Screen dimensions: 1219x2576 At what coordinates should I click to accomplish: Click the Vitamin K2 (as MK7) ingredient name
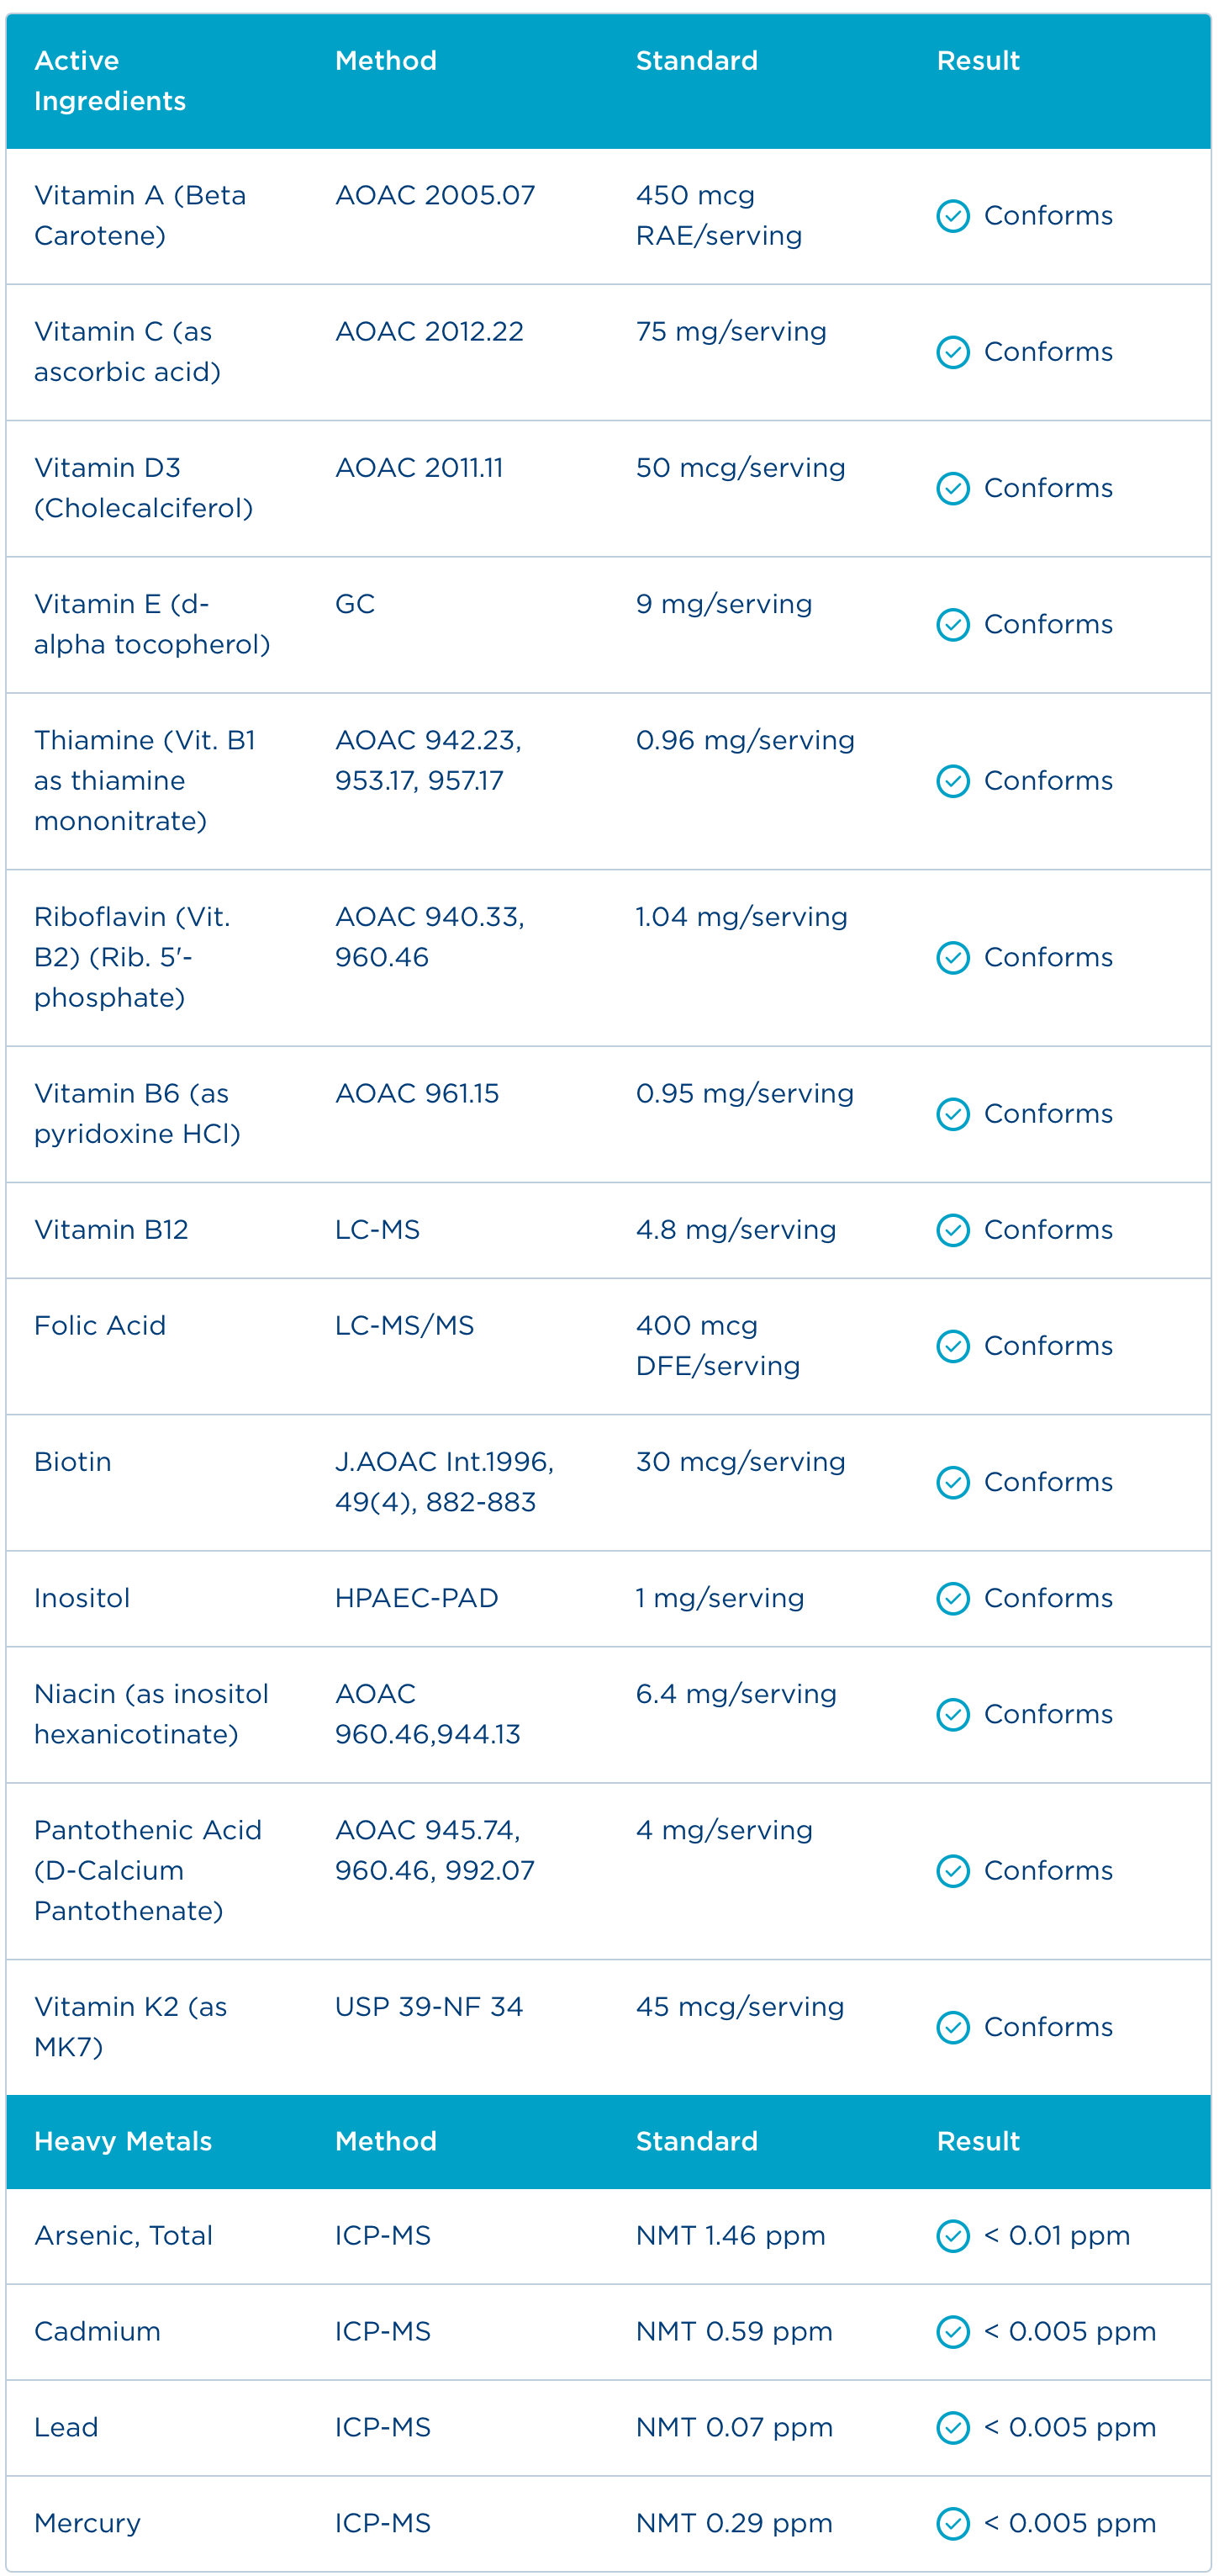[x=130, y=2026]
